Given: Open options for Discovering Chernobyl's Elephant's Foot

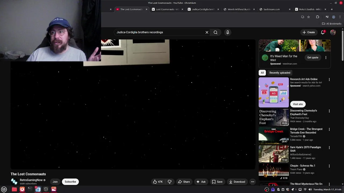Looking at the screenshot, I should (329, 111).
